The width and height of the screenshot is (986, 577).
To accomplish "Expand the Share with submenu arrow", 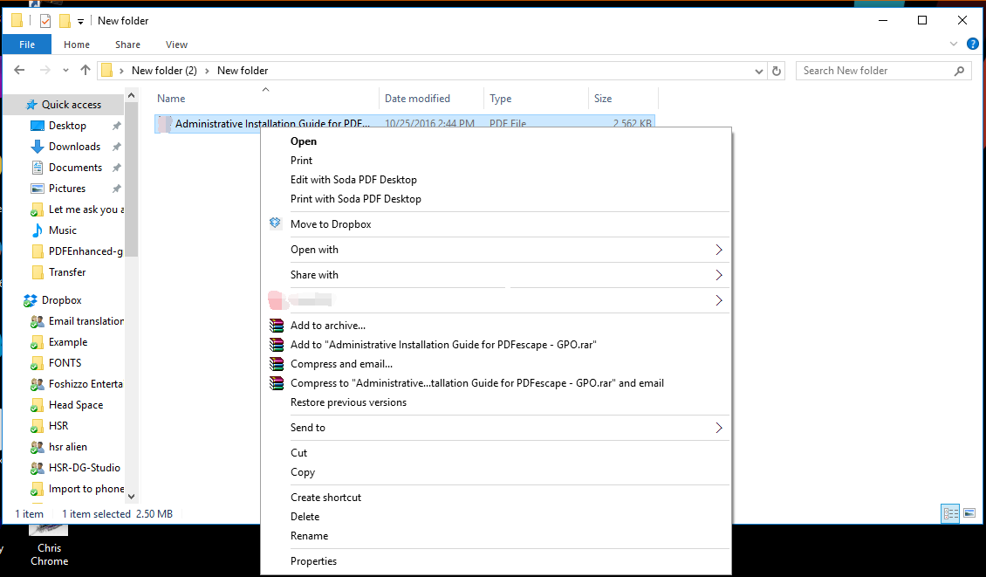I will click(x=719, y=275).
